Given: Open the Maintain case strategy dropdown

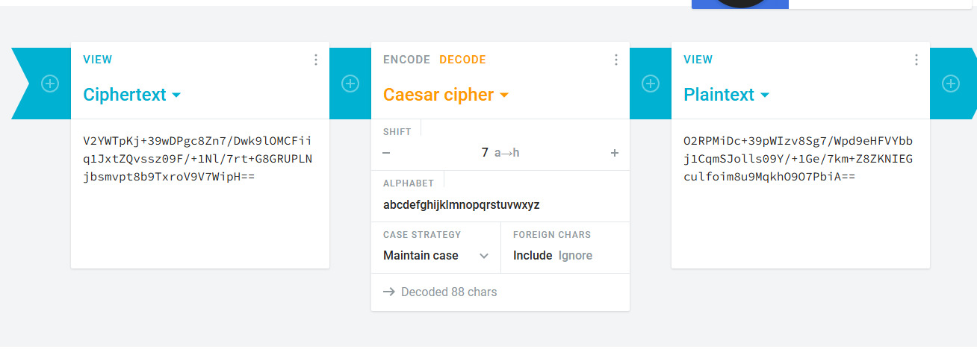Looking at the screenshot, I should click(436, 255).
